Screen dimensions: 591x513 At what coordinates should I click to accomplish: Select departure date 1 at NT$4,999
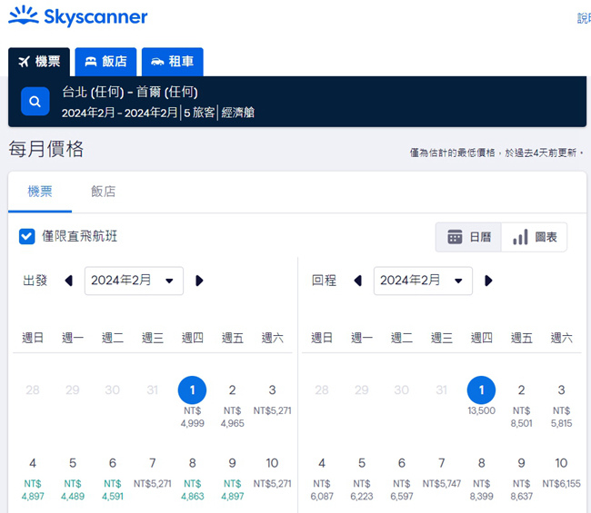192,403
